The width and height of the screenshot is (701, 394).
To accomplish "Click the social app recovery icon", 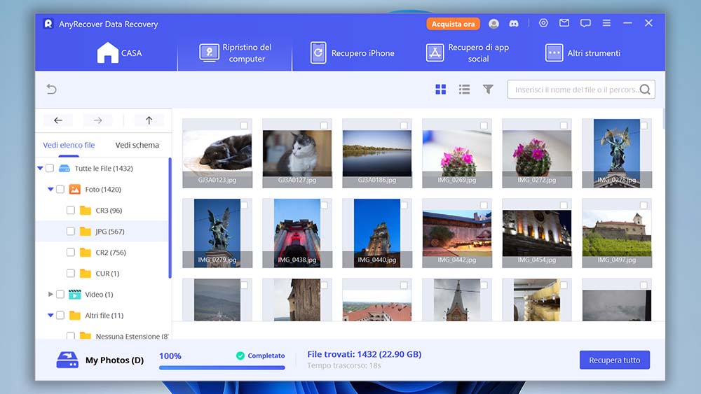I will coord(435,52).
